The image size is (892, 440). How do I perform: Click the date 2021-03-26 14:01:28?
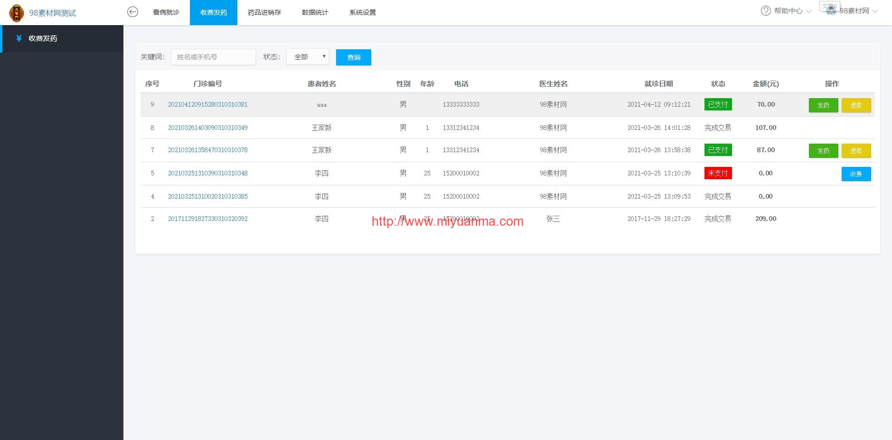659,128
